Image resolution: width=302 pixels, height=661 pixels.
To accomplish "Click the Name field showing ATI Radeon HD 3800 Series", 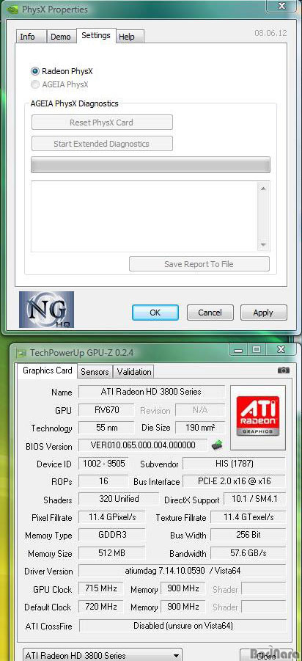I will point(151,392).
